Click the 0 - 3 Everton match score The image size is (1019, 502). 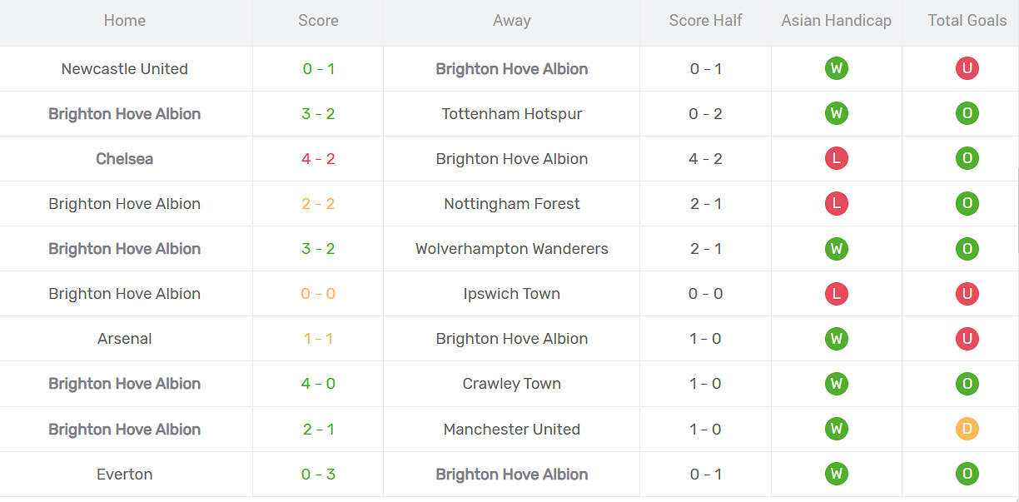coord(318,475)
